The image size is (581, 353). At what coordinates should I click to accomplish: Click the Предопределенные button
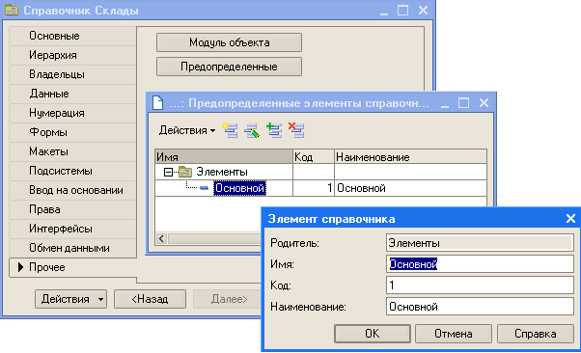[x=229, y=67]
